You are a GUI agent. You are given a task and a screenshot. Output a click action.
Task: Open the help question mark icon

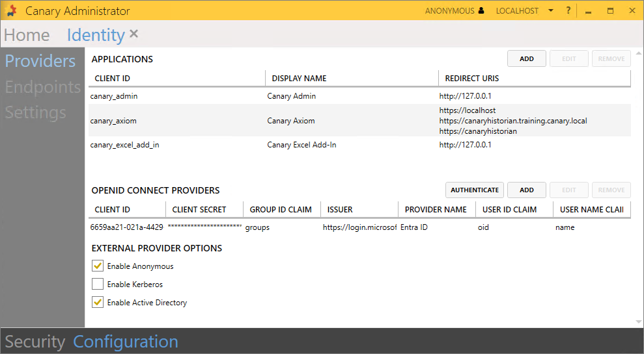point(568,11)
